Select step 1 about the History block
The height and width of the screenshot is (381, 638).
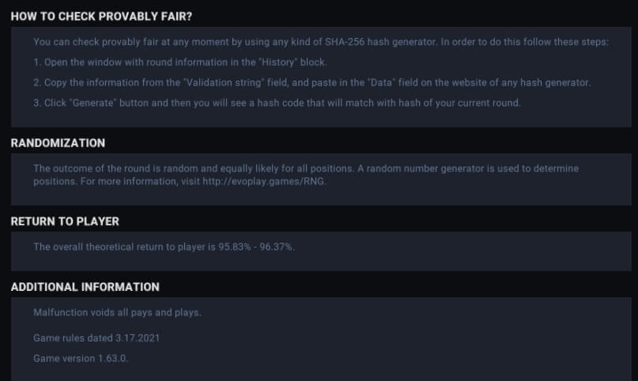click(x=179, y=62)
